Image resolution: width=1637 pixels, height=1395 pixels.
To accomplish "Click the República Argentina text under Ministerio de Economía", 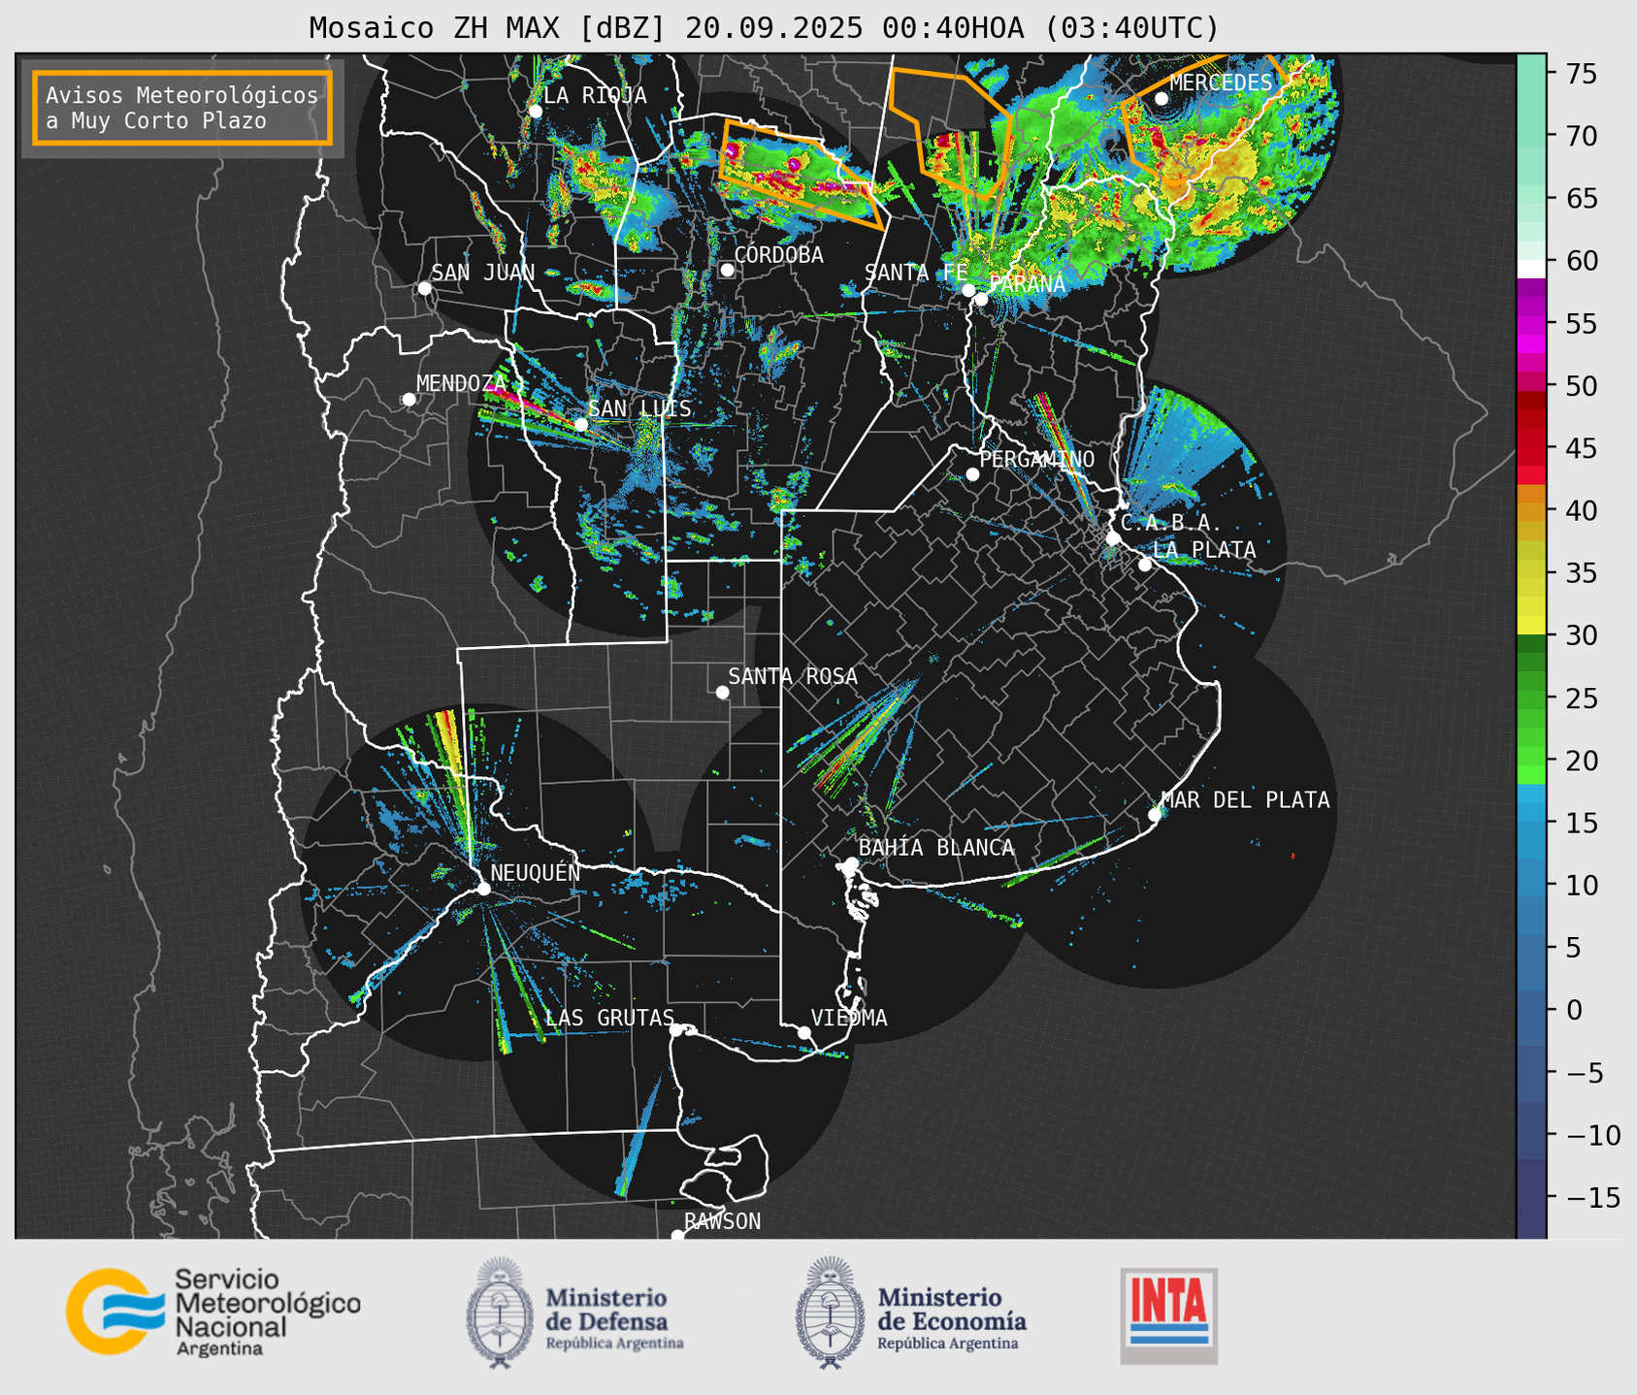I will click(x=948, y=1344).
